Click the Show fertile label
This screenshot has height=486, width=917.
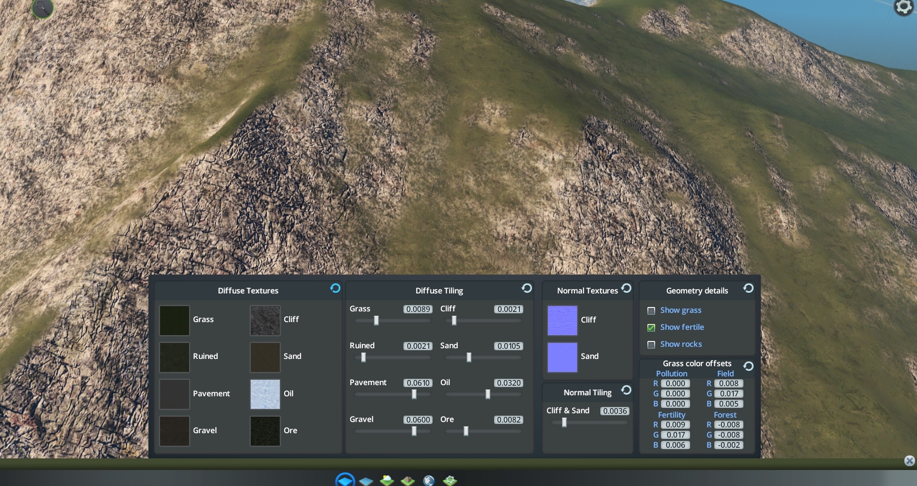(x=682, y=327)
